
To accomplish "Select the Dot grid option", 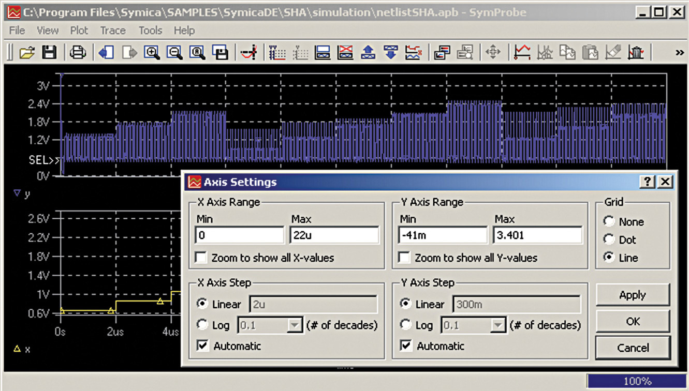I will pyautogui.click(x=609, y=238).
